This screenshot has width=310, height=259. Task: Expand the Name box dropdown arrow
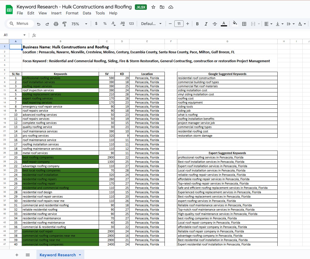pos(24,35)
